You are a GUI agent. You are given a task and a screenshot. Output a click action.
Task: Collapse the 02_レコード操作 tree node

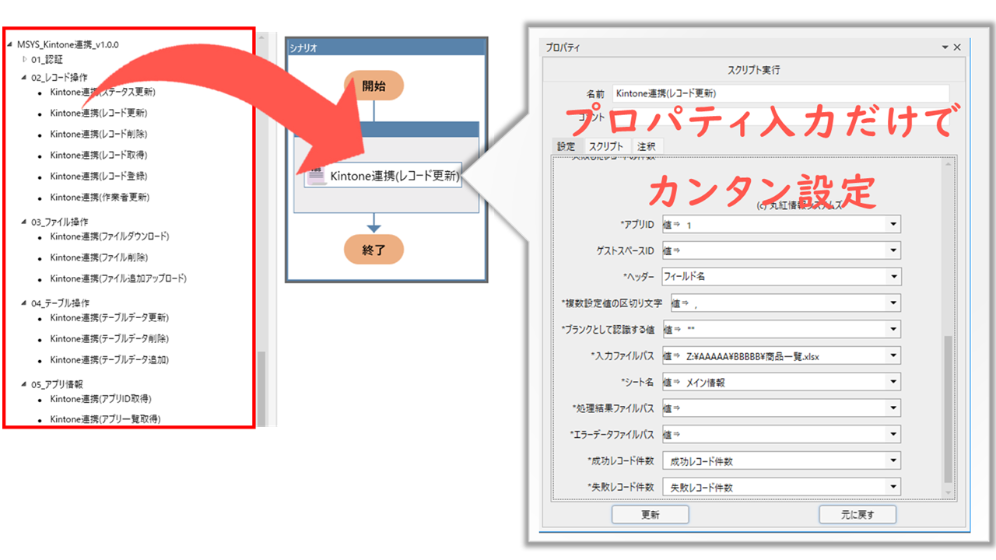[x=24, y=78]
